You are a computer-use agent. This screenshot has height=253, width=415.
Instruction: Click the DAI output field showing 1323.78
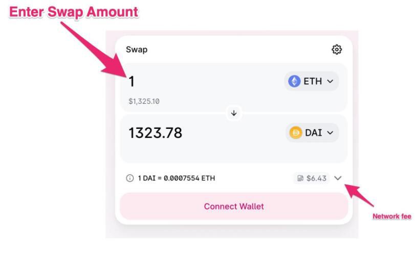pyautogui.click(x=155, y=133)
